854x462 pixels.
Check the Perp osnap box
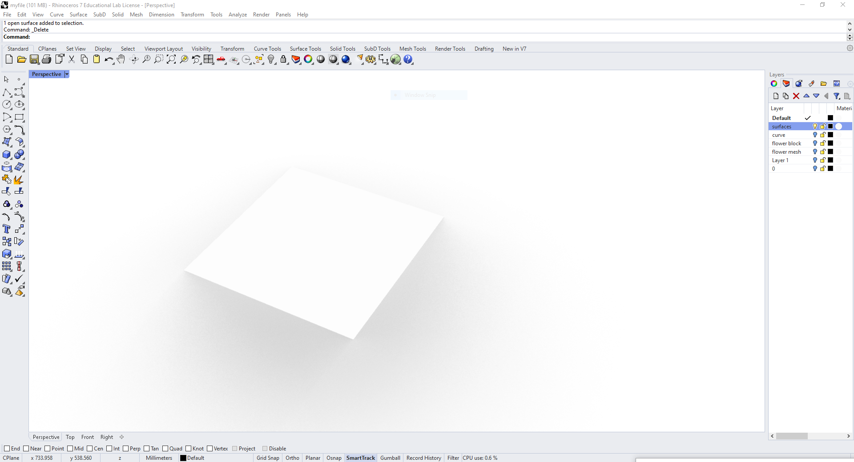tap(125, 449)
